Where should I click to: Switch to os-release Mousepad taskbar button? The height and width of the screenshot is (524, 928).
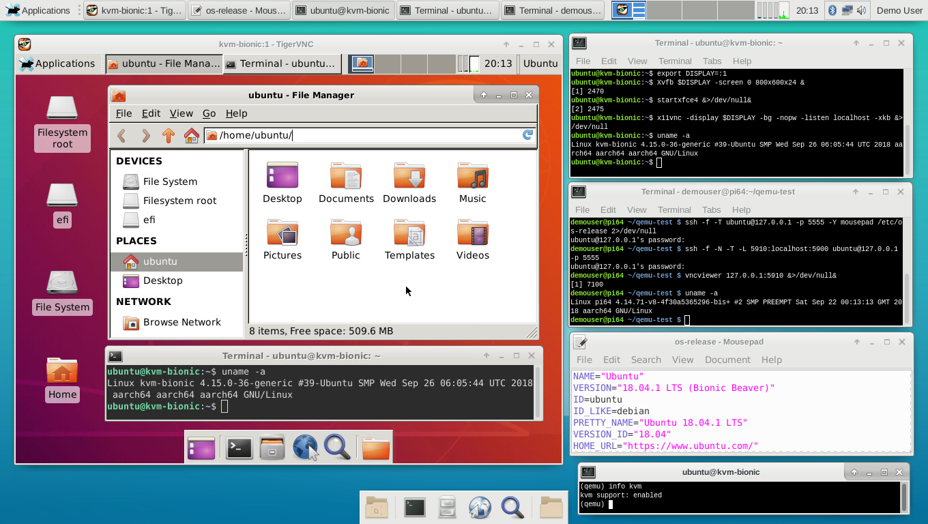(x=238, y=10)
